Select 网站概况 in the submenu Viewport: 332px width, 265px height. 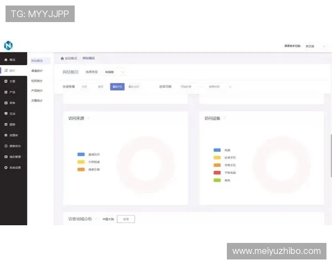(40, 61)
